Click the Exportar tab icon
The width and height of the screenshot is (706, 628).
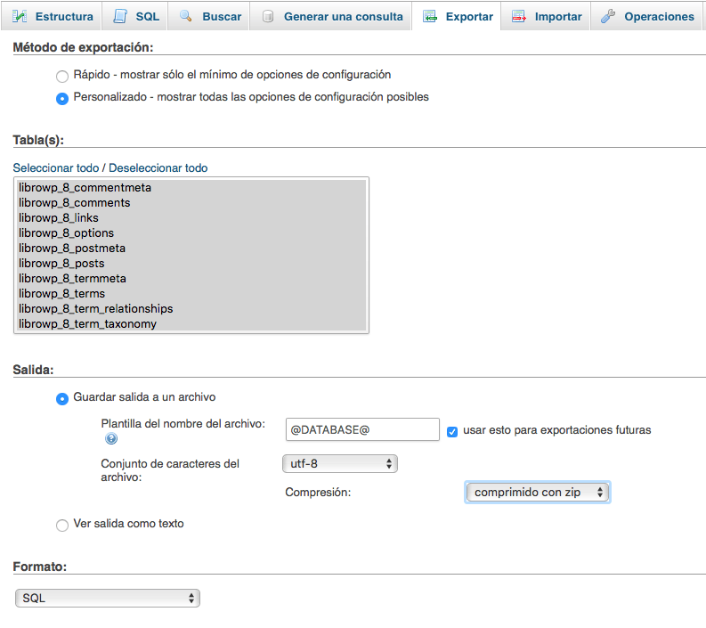coord(430,16)
